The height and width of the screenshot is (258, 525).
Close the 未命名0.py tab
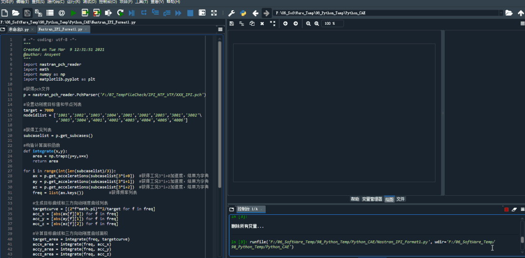coord(33,30)
